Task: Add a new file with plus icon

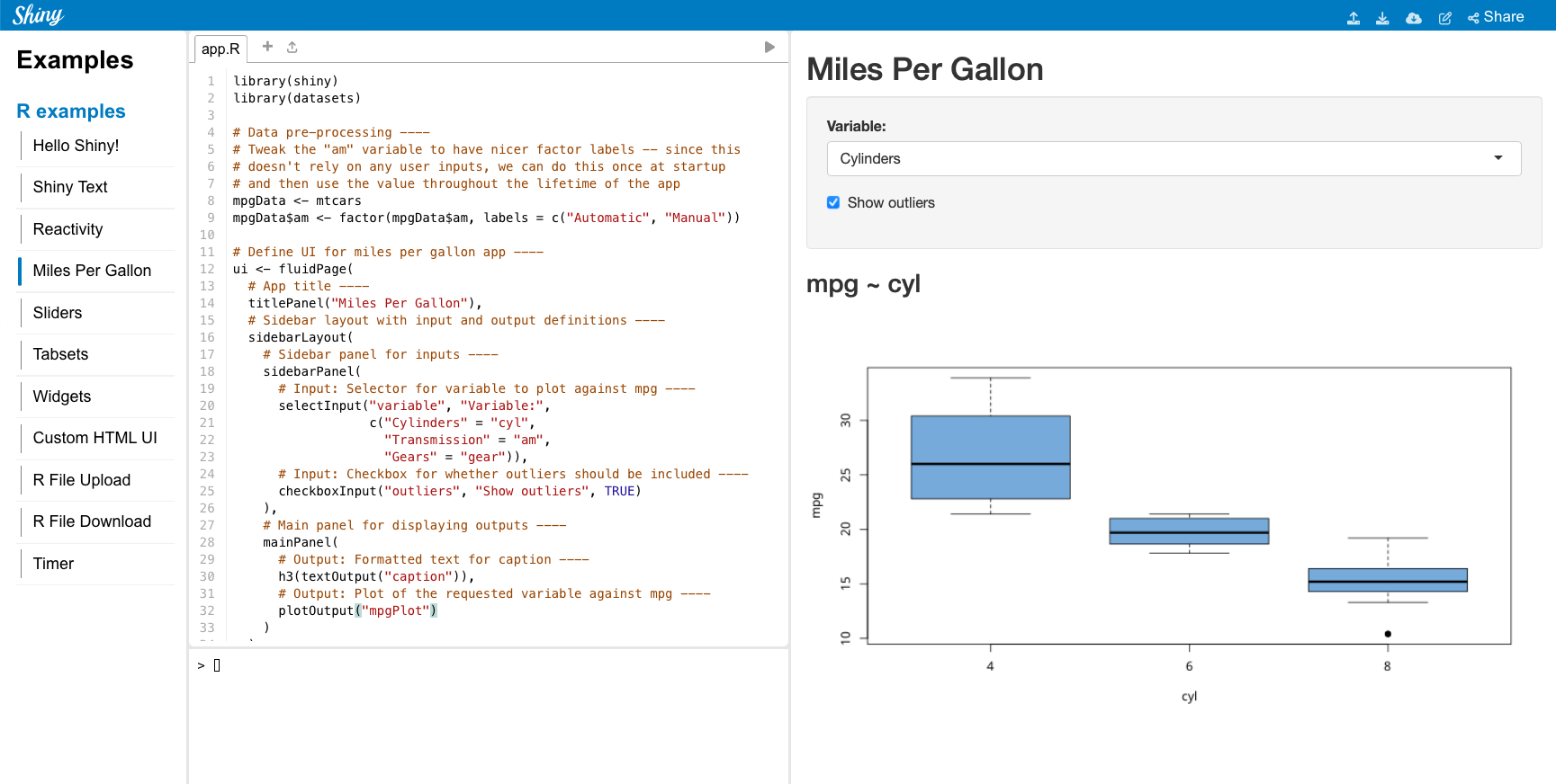Action: 267,47
